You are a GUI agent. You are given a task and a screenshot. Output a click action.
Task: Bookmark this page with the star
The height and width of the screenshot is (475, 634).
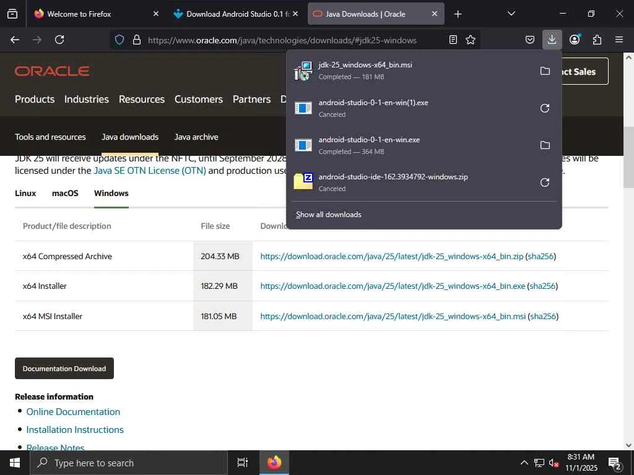pyautogui.click(x=471, y=40)
